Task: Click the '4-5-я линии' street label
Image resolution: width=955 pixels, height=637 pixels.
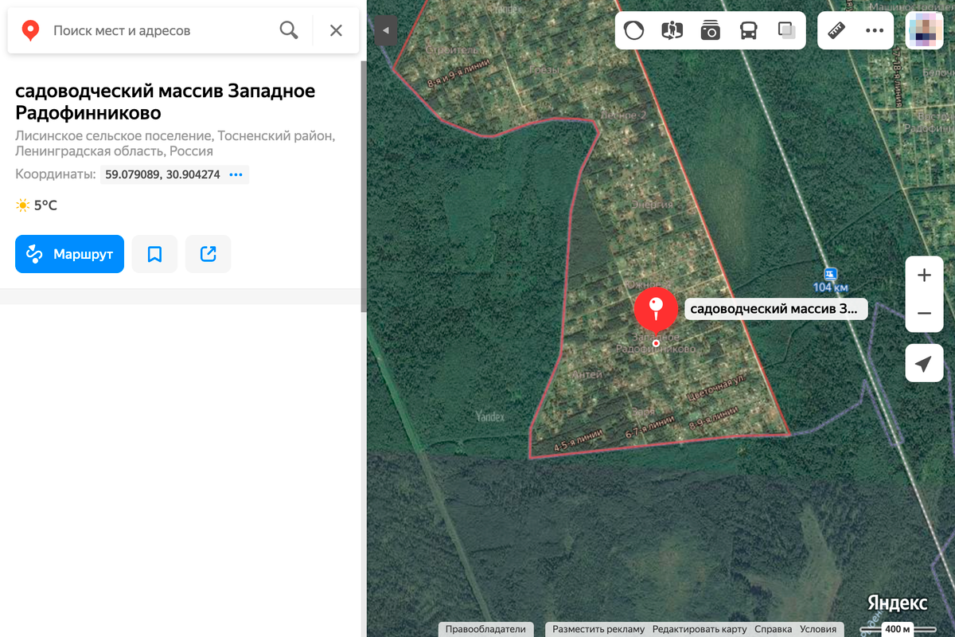Action: pyautogui.click(x=578, y=441)
